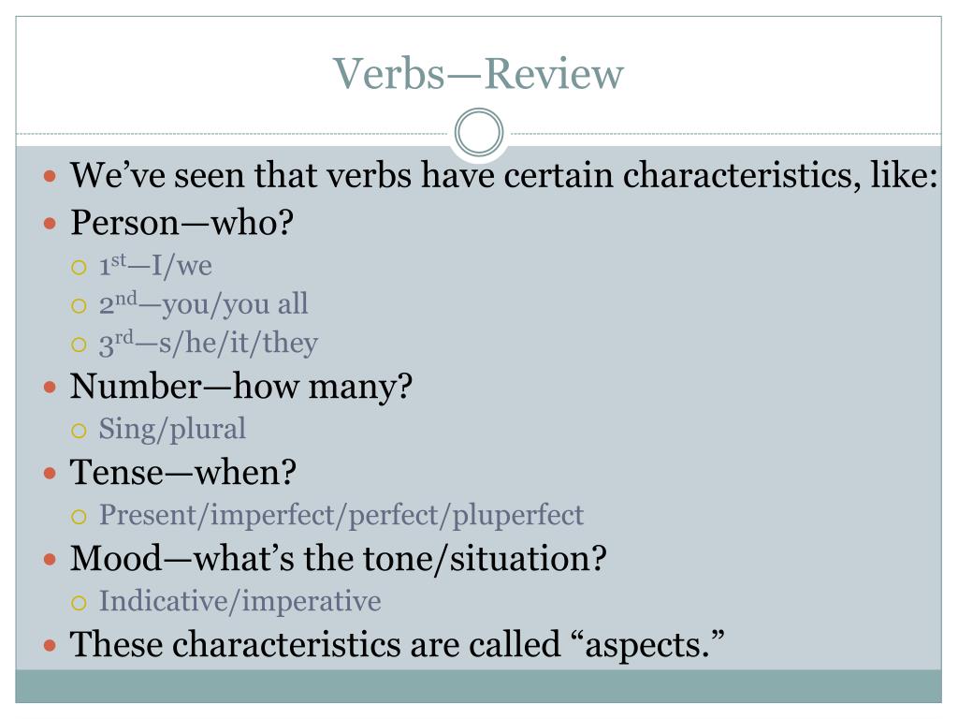Click the sentence about characteristics called "aspects."
958x719 pixels.
[397, 644]
